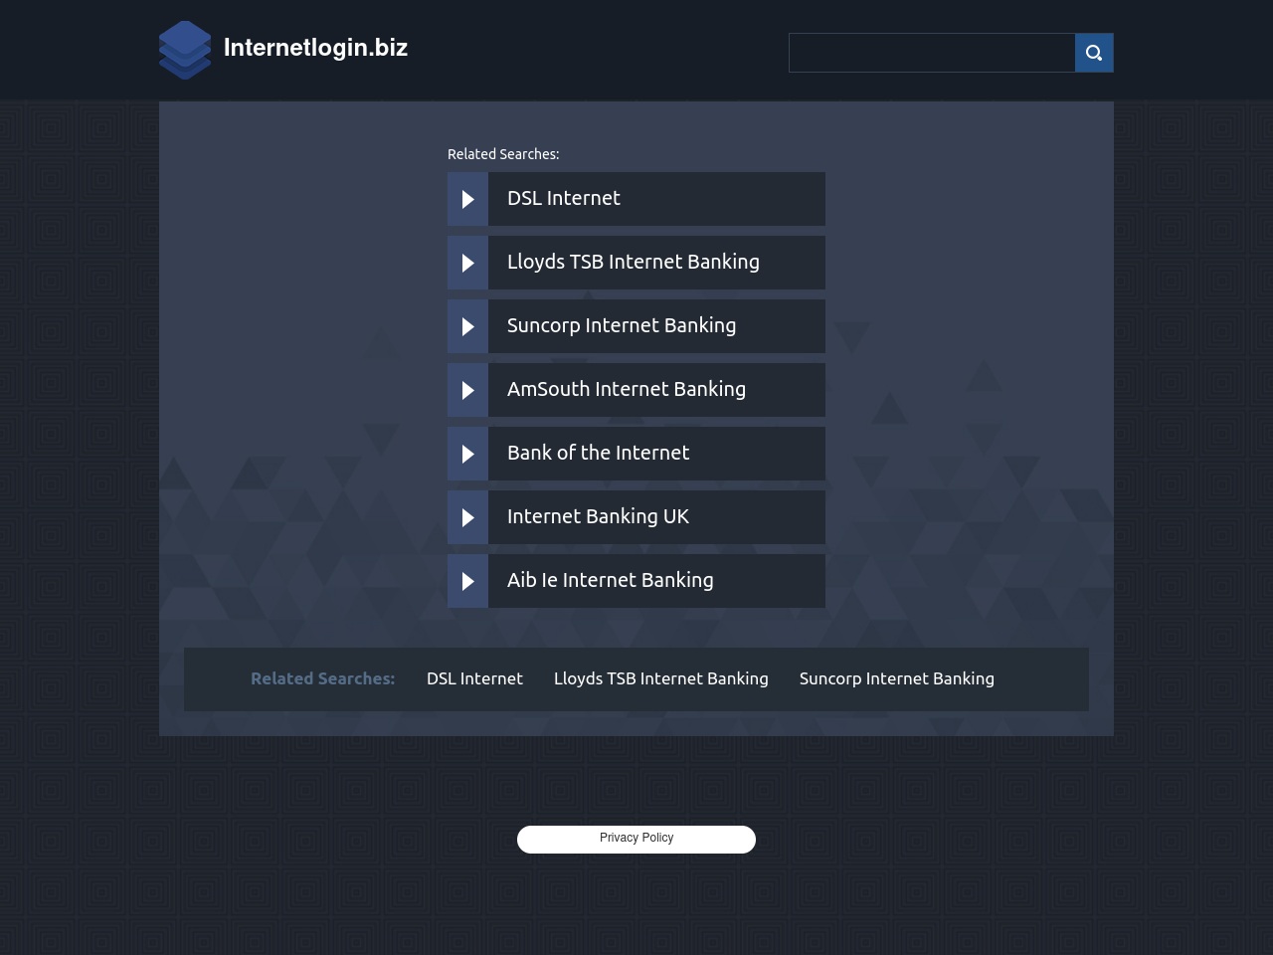Click the arrow icon beside Lloyds TSB Internet Banking
1273x955 pixels.
[467, 263]
